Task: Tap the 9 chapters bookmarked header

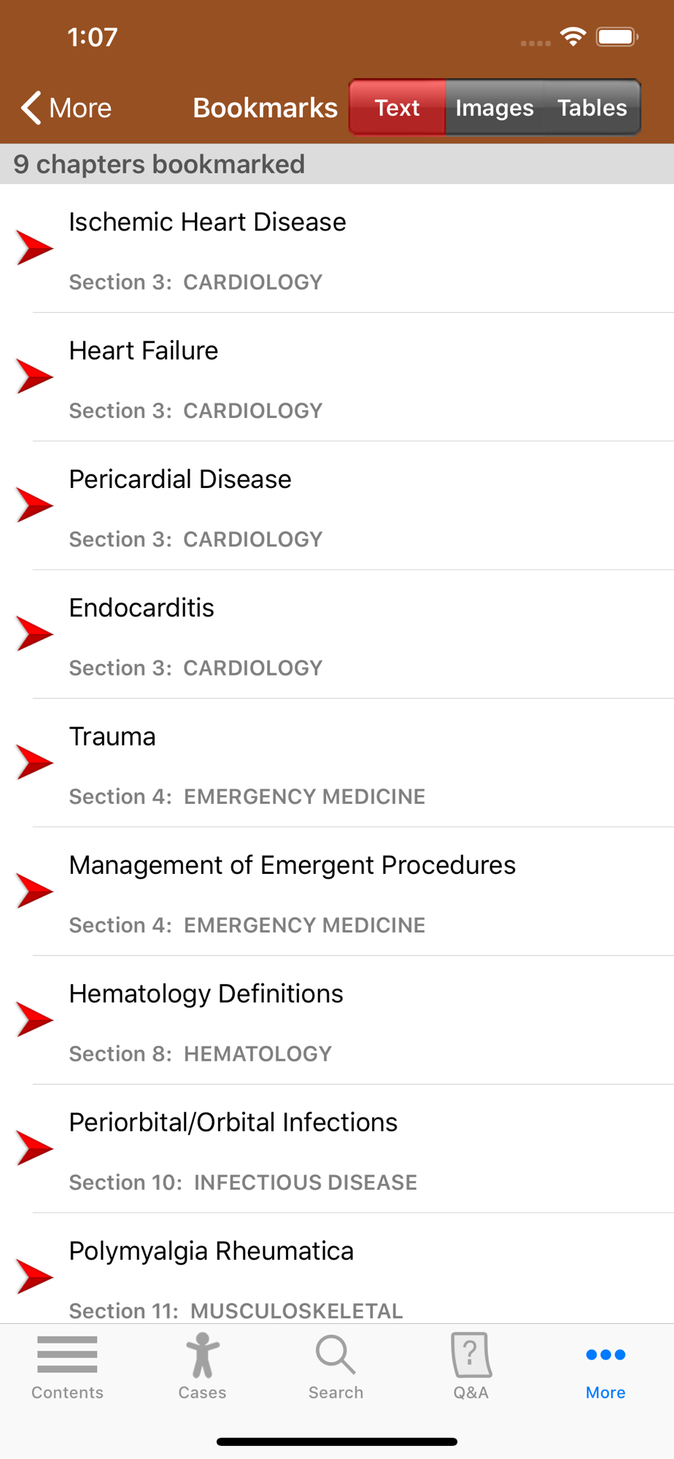Action: 337,164
